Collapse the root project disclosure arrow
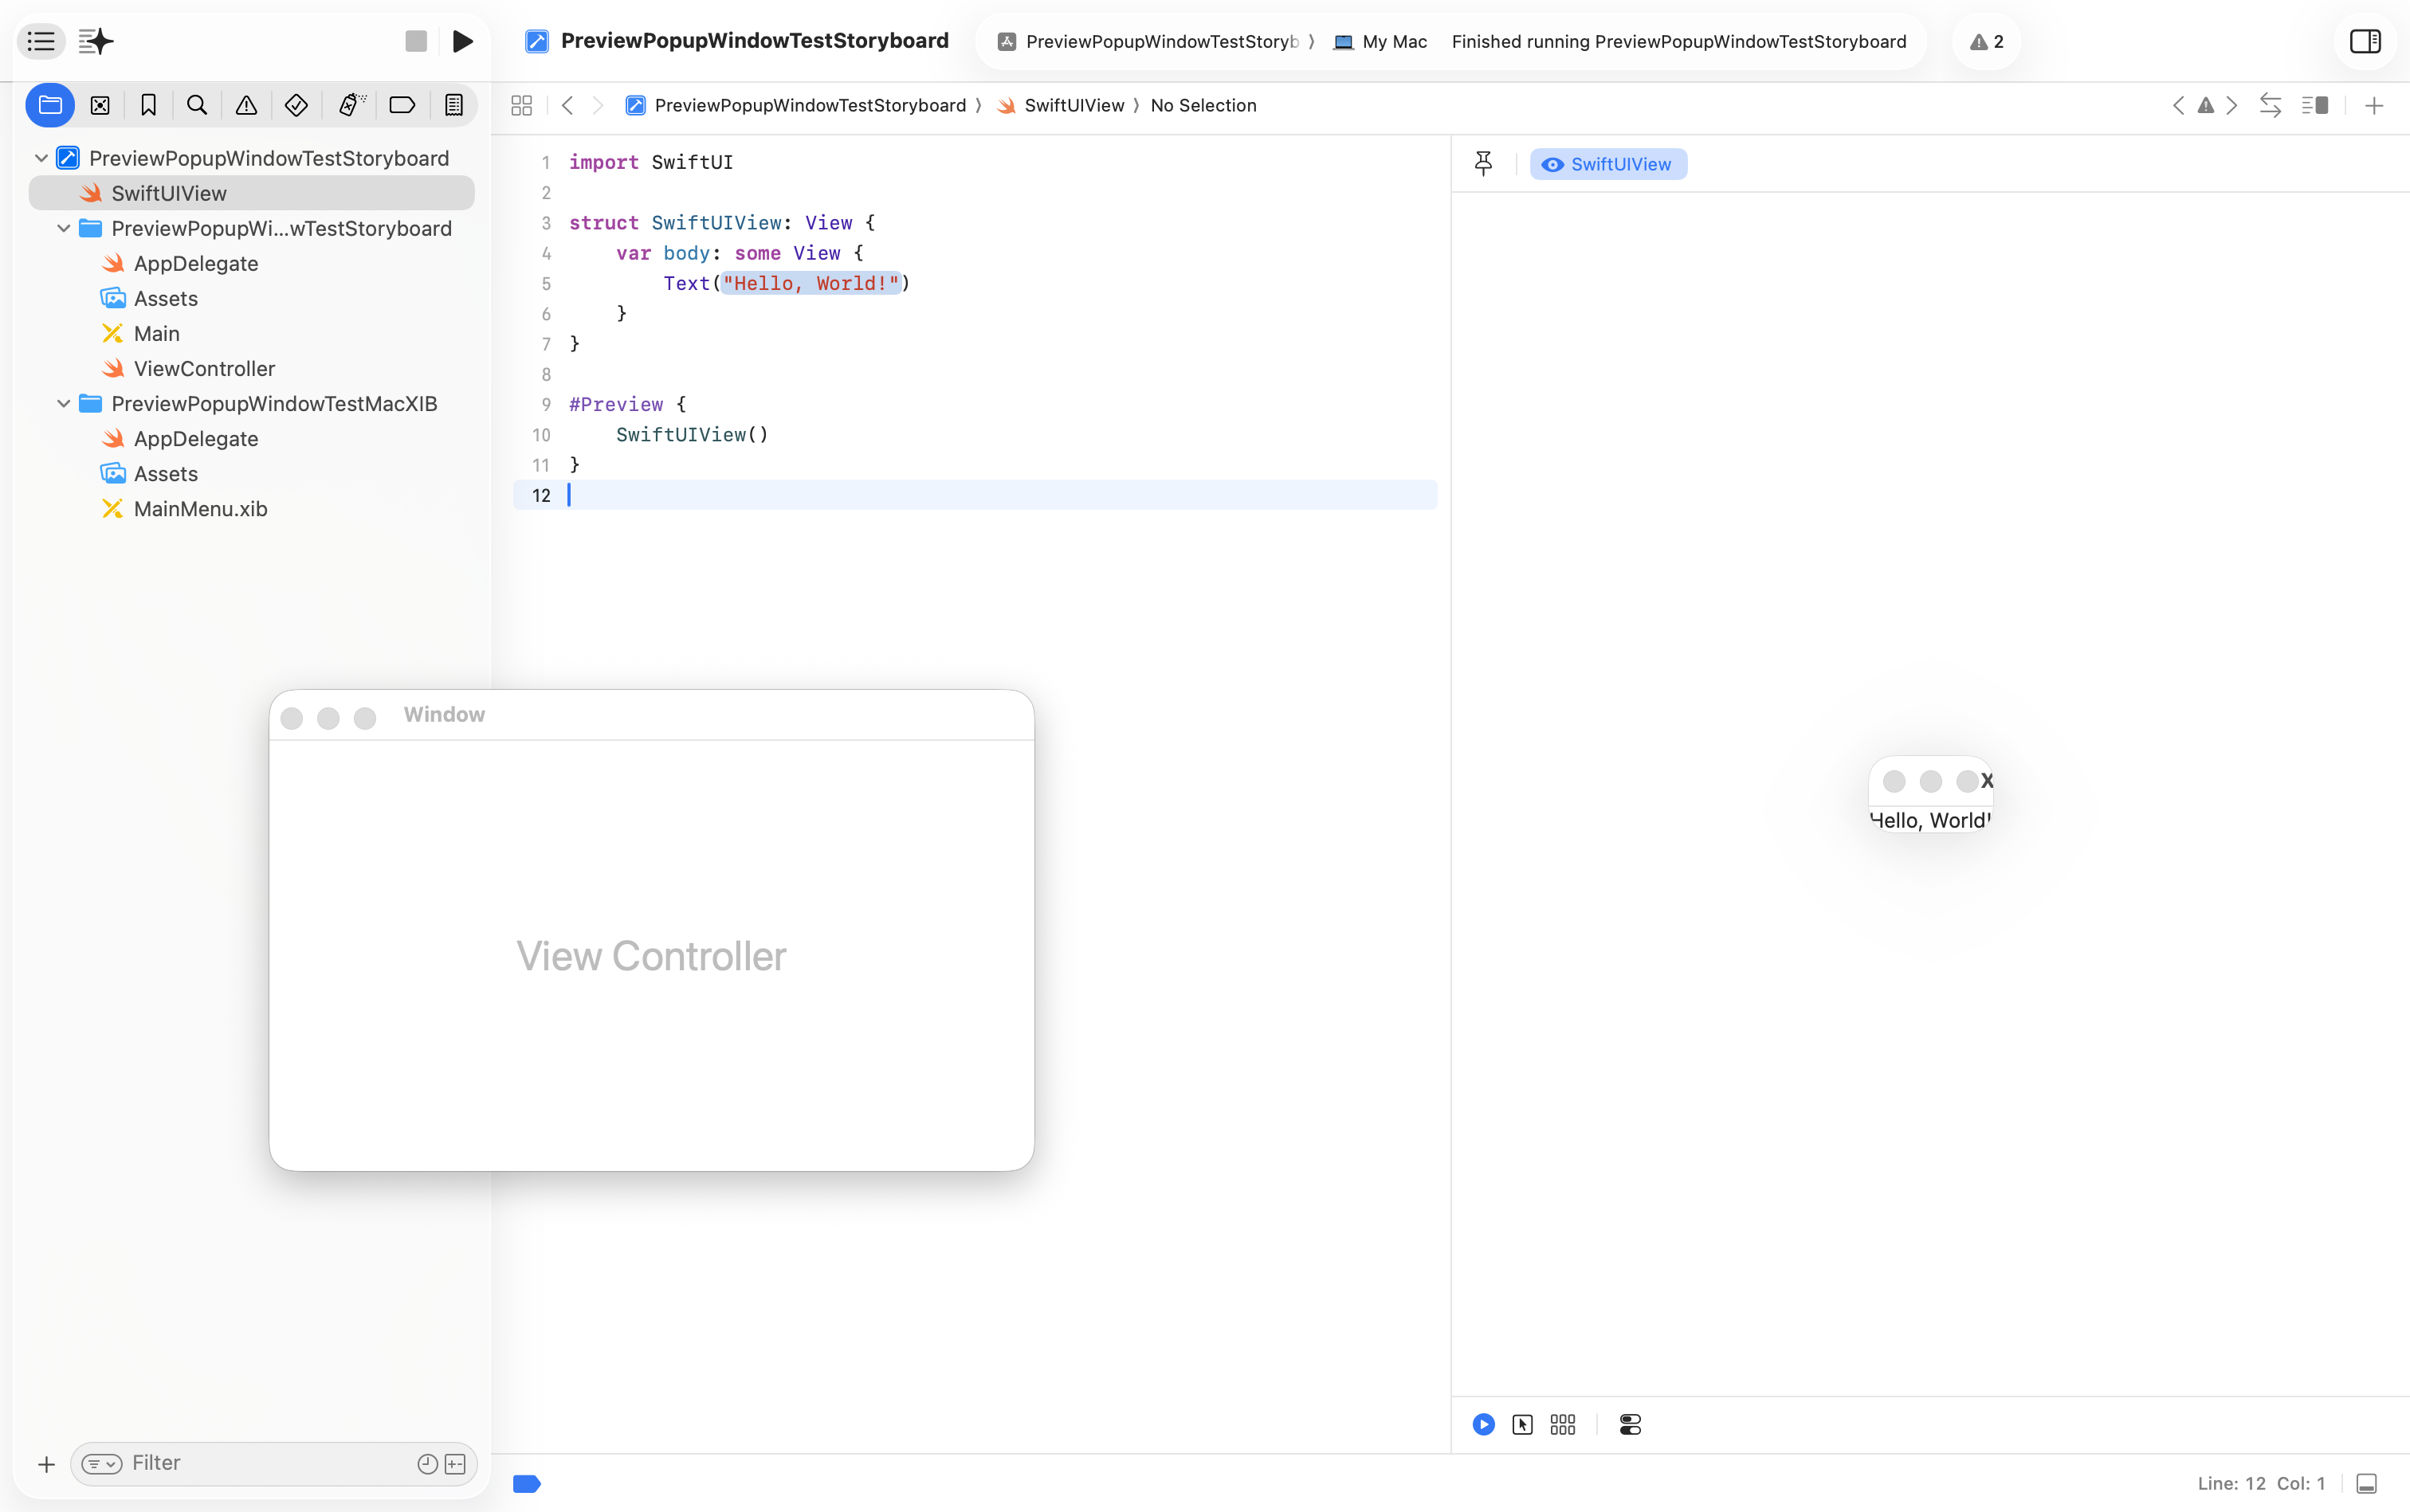 click(41, 158)
